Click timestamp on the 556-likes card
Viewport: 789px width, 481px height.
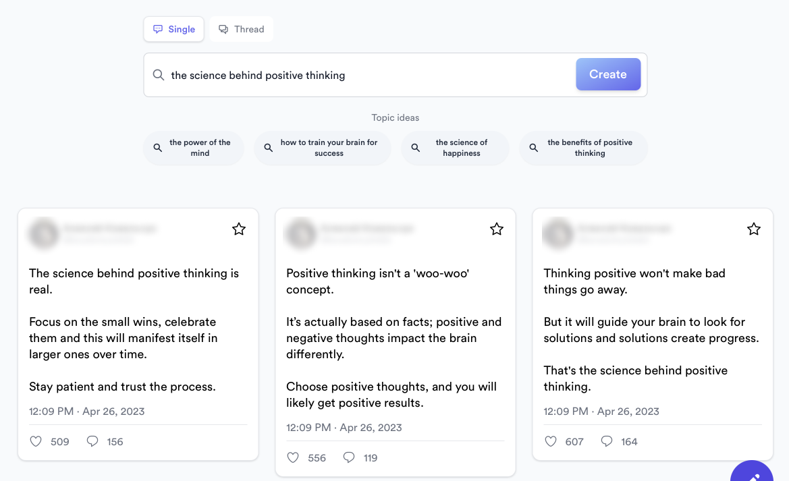344,427
